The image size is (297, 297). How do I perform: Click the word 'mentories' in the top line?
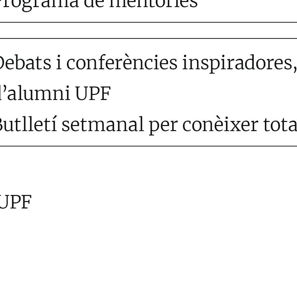pyautogui.click(x=154, y=4)
